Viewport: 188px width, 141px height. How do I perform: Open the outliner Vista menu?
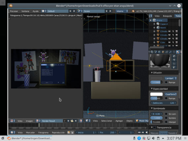pos(157,16)
